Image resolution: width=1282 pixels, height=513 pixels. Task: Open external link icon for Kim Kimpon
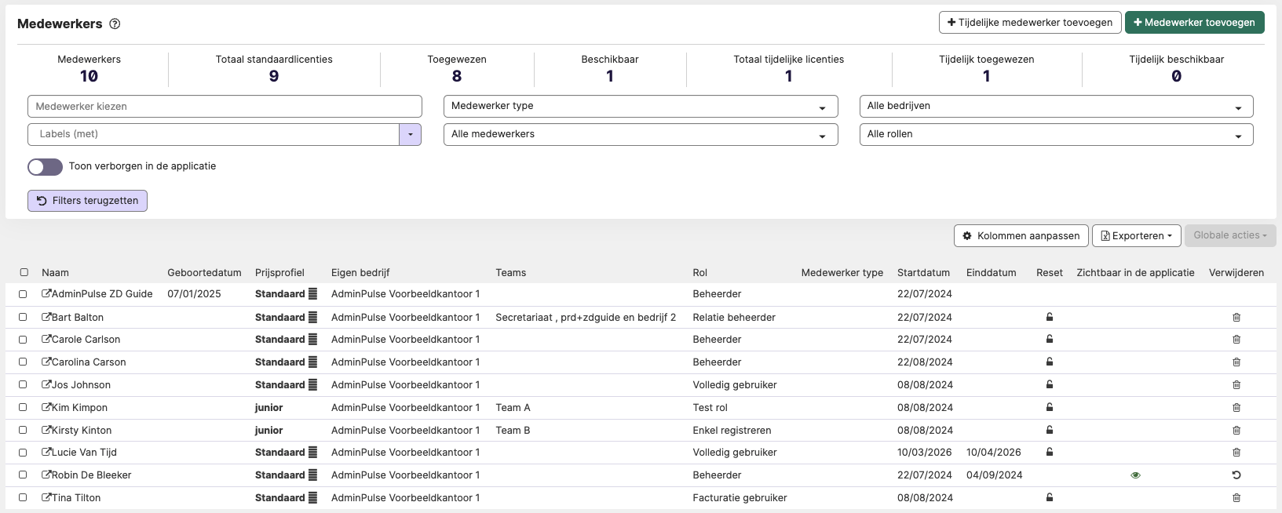point(46,407)
